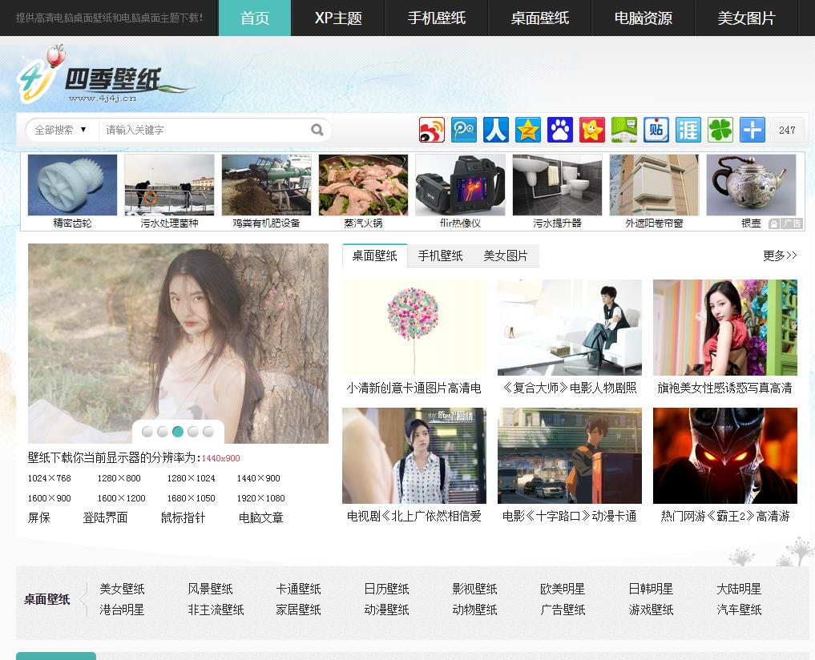
Task: Open the 登陆界面 link
Action: (105, 517)
